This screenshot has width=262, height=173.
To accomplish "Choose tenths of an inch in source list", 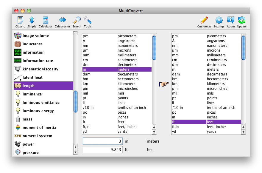I will coord(117,107).
